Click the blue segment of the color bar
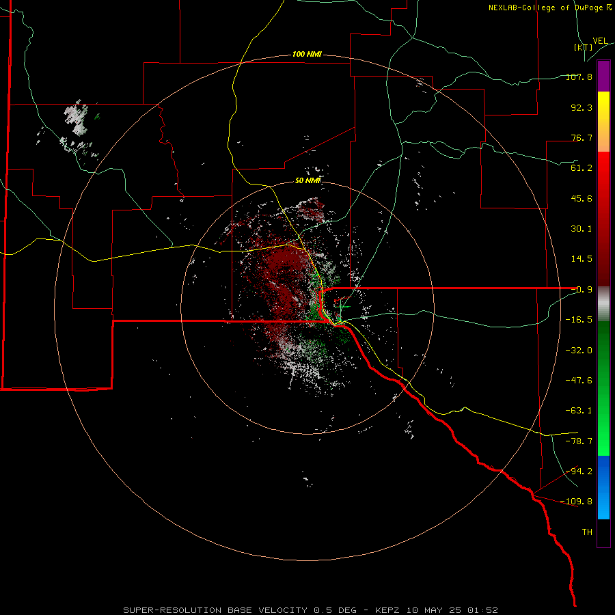615x615 pixels. click(x=603, y=487)
